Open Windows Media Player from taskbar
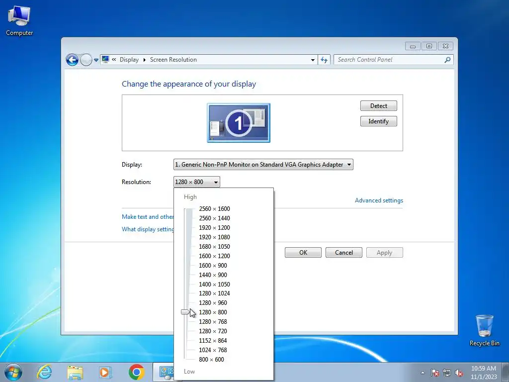 click(105, 372)
